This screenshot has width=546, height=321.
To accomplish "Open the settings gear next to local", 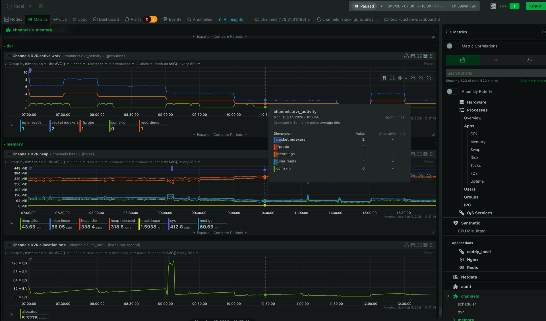I will point(41,6).
